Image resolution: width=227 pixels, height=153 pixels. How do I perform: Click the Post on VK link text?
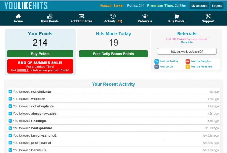166,67
